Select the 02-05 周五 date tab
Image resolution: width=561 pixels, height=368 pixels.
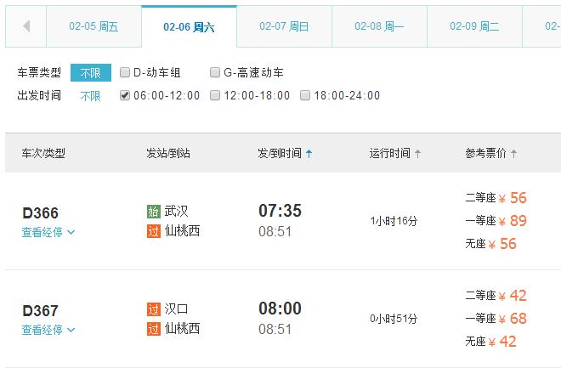[x=93, y=26]
